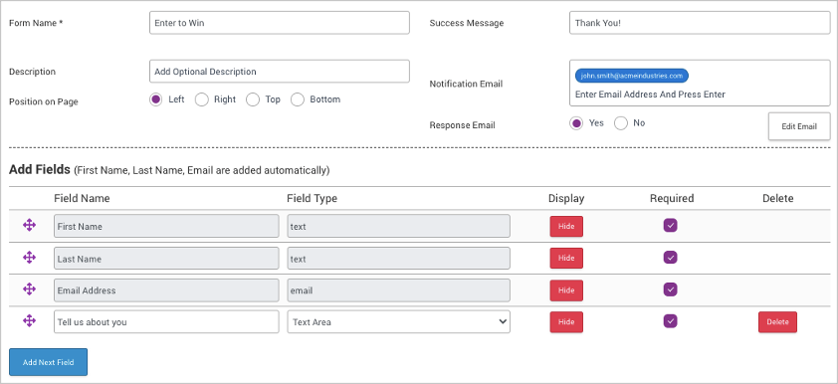Click the Position on Page label

(x=43, y=101)
